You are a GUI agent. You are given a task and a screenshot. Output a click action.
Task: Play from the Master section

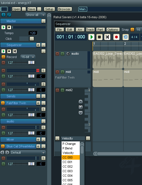pyautogui.click(x=3, y=27)
